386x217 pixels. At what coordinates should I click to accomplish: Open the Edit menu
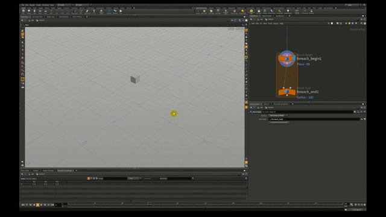pyautogui.click(x=27, y=5)
